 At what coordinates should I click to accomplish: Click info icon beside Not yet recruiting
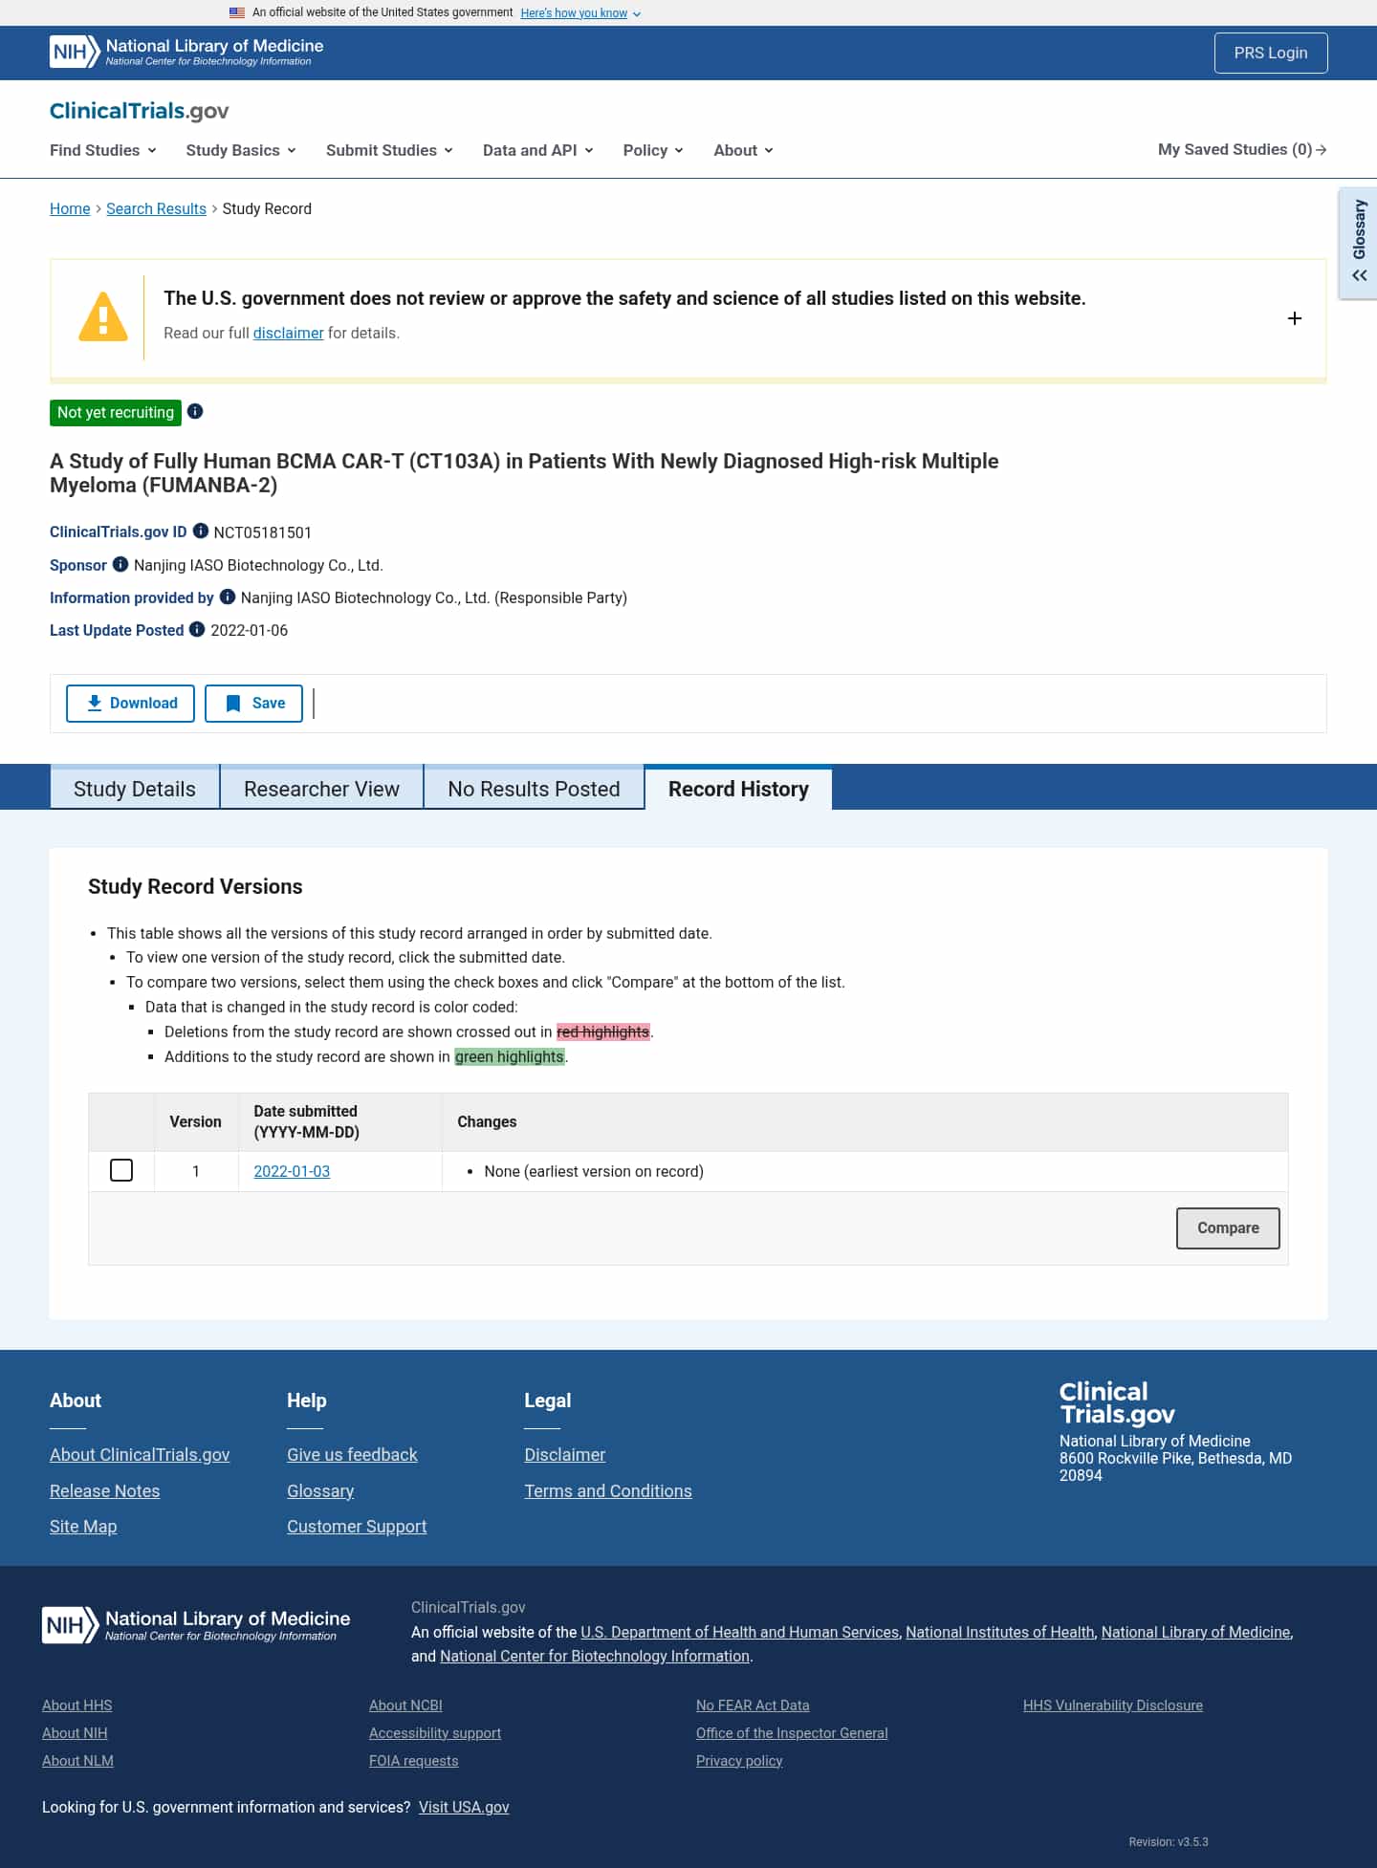195,411
